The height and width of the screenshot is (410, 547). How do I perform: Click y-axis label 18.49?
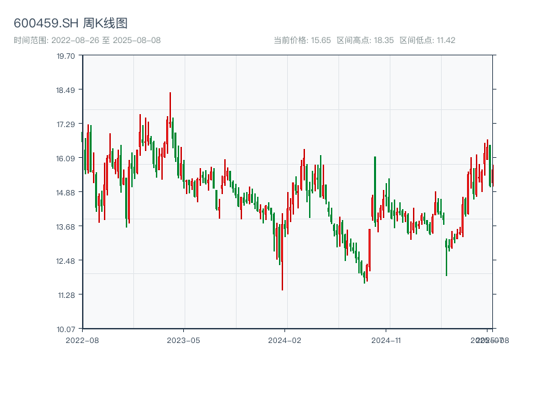tap(66, 90)
